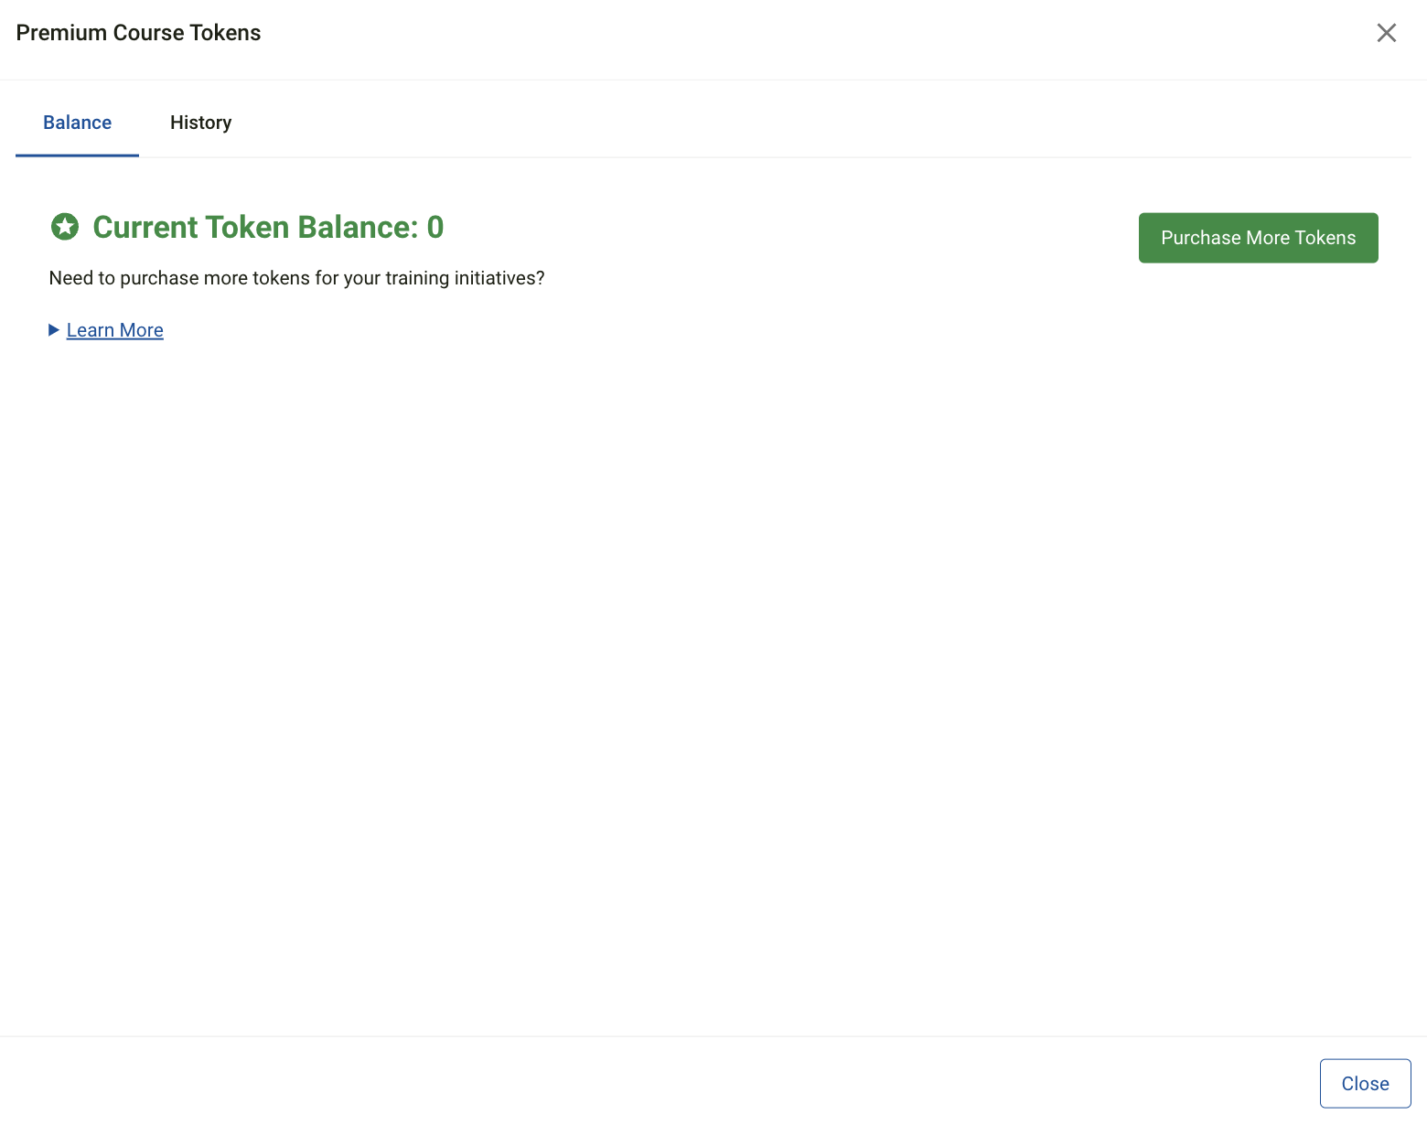Image resolution: width=1427 pixels, height=1125 pixels.
Task: Expand the Learn More disclosure triangle
Action: [54, 330]
